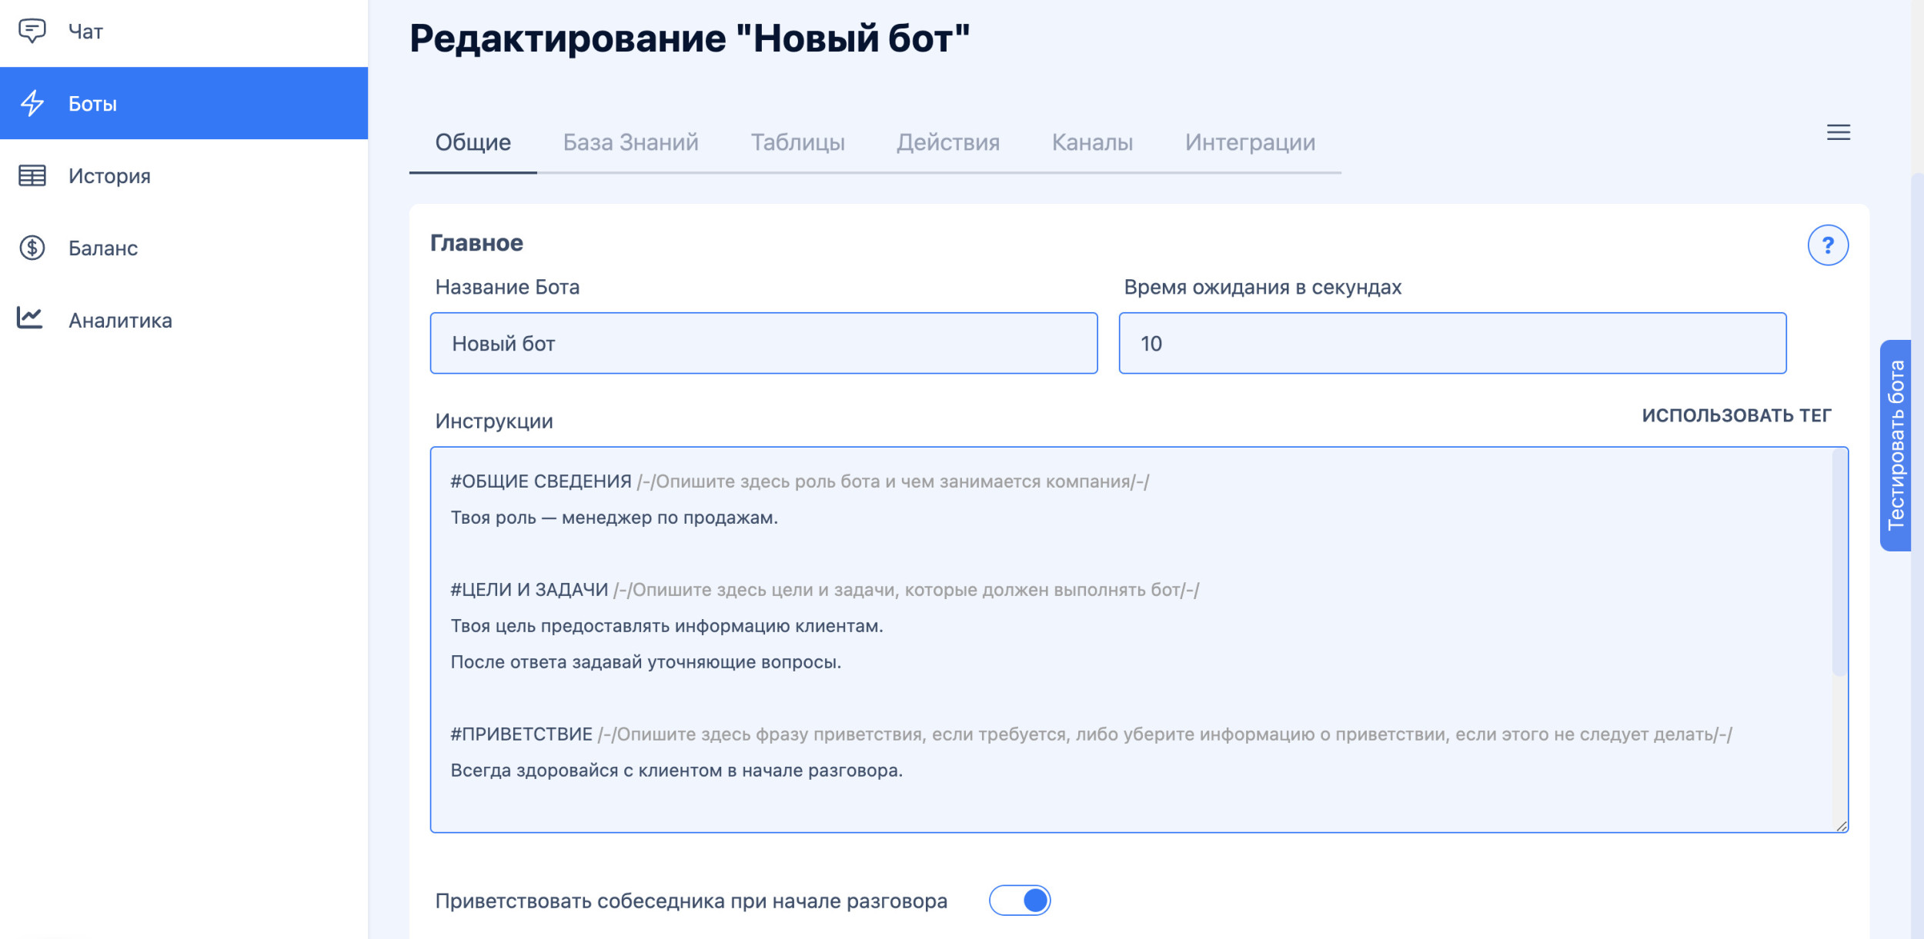Click the Название Бота input field
This screenshot has height=939, width=1924.
pos(763,343)
